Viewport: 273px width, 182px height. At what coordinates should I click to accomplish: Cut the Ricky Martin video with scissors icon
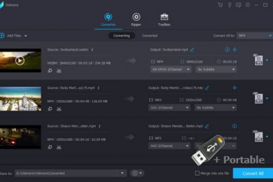(x=59, y=109)
